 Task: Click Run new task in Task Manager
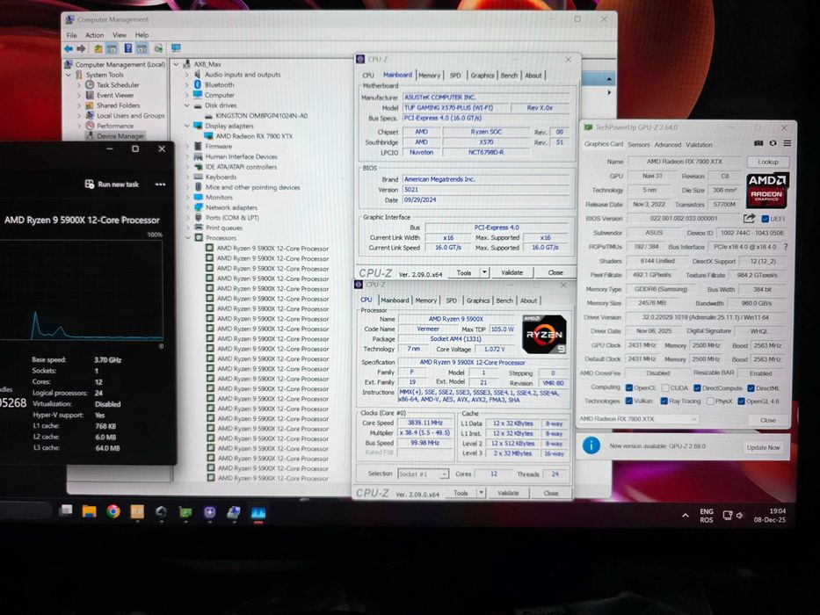click(x=112, y=184)
